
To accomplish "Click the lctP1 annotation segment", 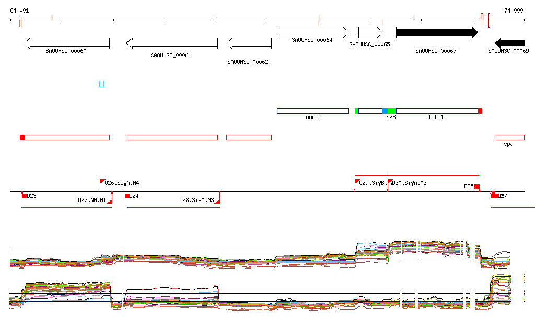I will coord(437,111).
